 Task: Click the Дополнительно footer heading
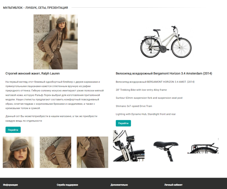119,185
